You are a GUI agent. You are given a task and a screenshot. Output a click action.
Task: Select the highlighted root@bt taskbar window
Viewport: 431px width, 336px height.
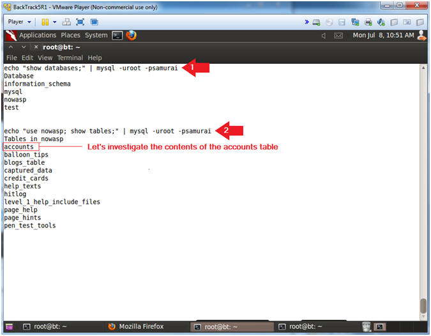pyautogui.click(x=232, y=327)
